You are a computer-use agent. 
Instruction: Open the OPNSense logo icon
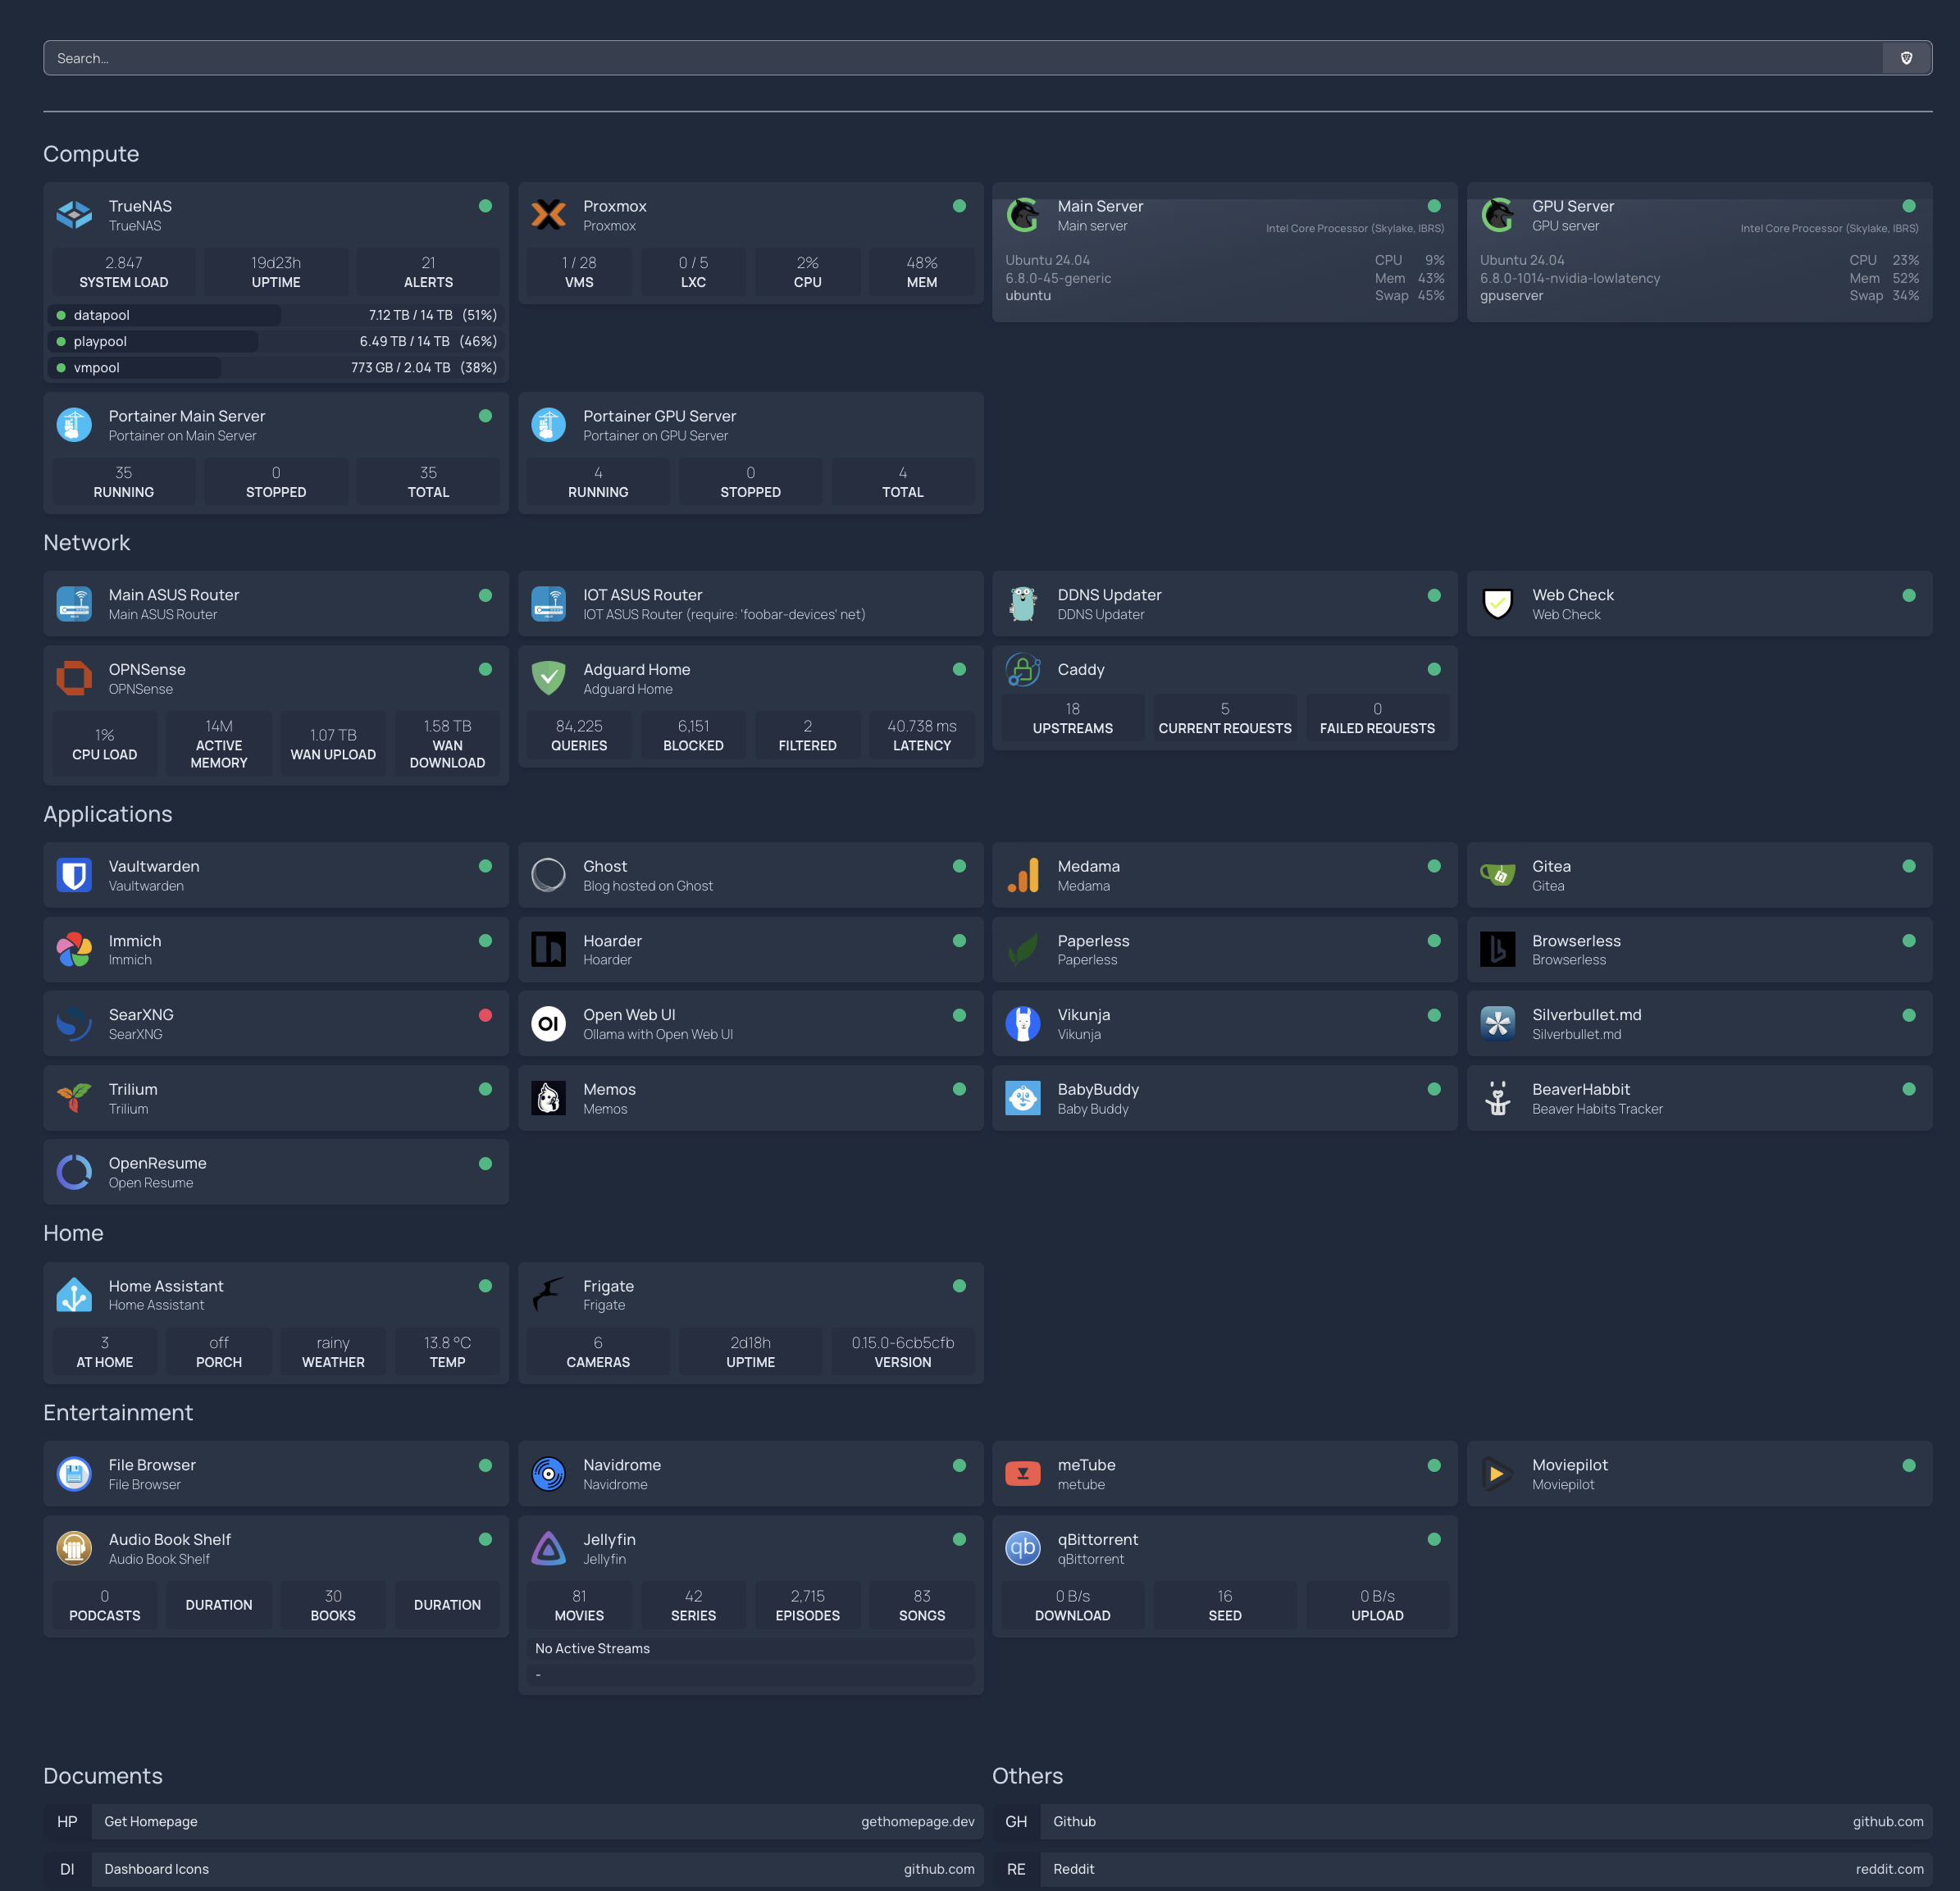click(x=74, y=678)
